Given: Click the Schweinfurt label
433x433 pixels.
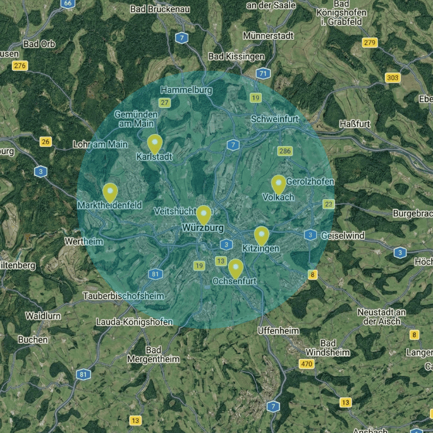Looking at the screenshot, I should (x=274, y=119).
